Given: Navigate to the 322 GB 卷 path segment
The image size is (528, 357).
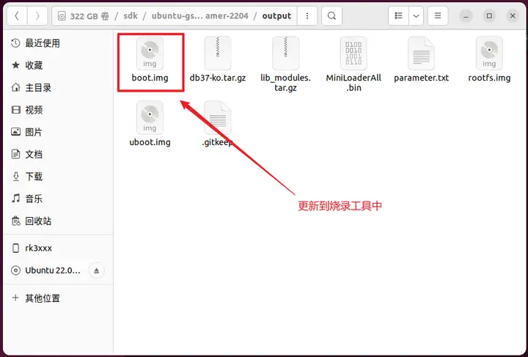Looking at the screenshot, I should [84, 16].
